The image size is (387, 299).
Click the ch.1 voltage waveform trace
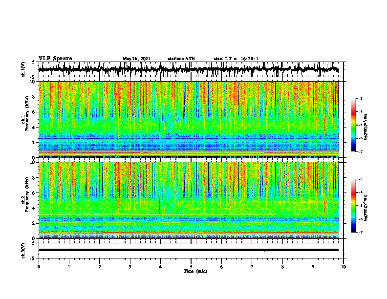[x=188, y=69]
